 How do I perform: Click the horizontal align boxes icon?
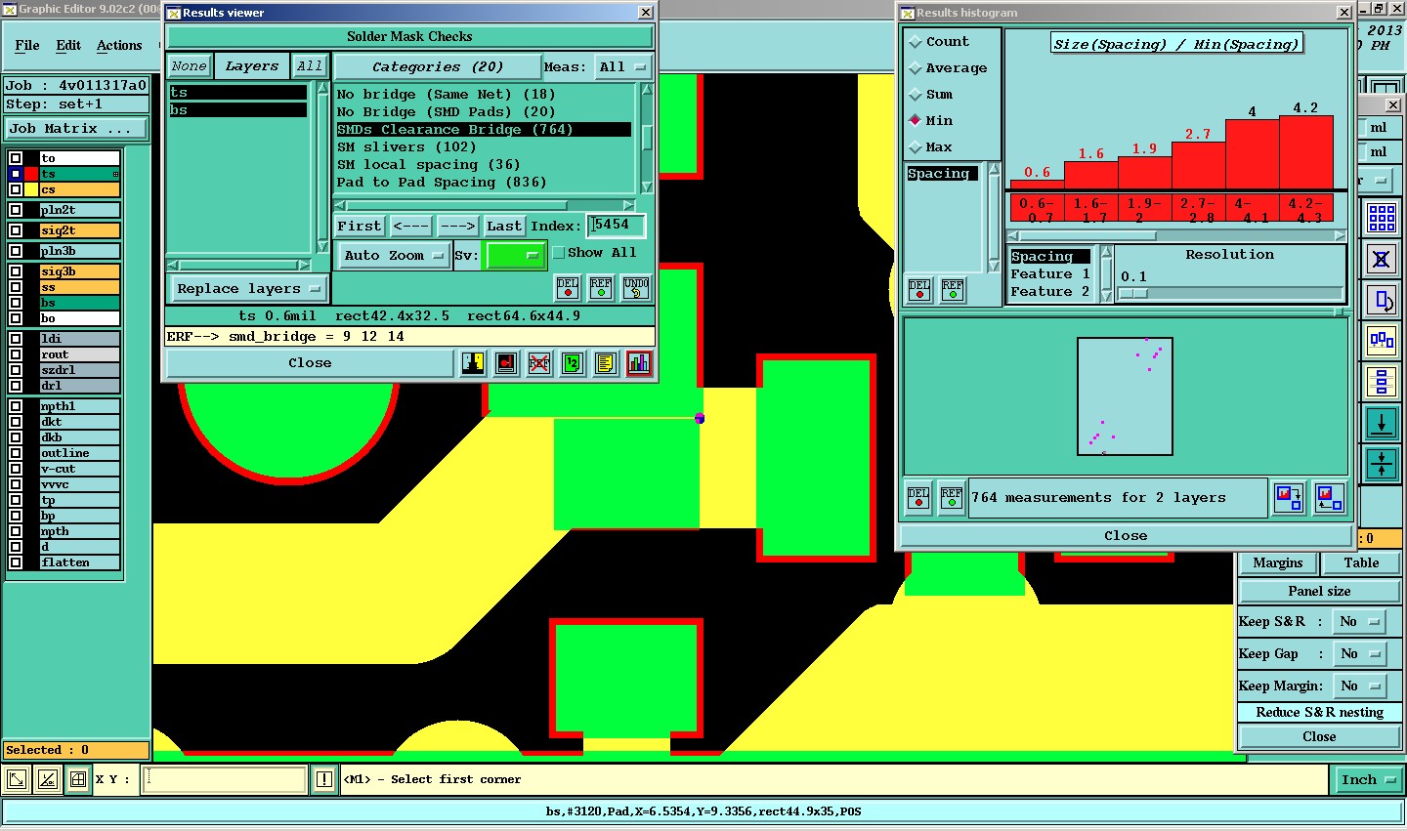1382,340
